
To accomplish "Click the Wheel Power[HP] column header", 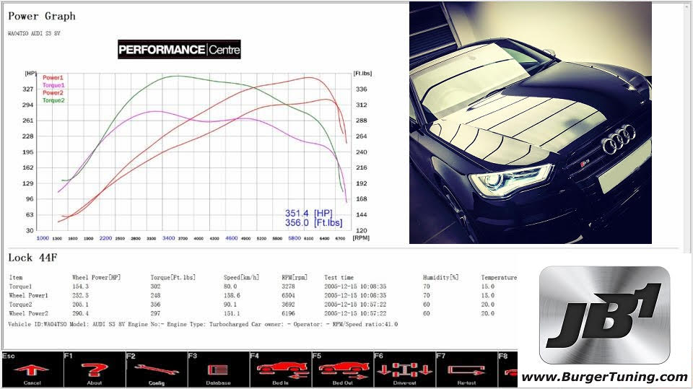I will pos(96,278).
